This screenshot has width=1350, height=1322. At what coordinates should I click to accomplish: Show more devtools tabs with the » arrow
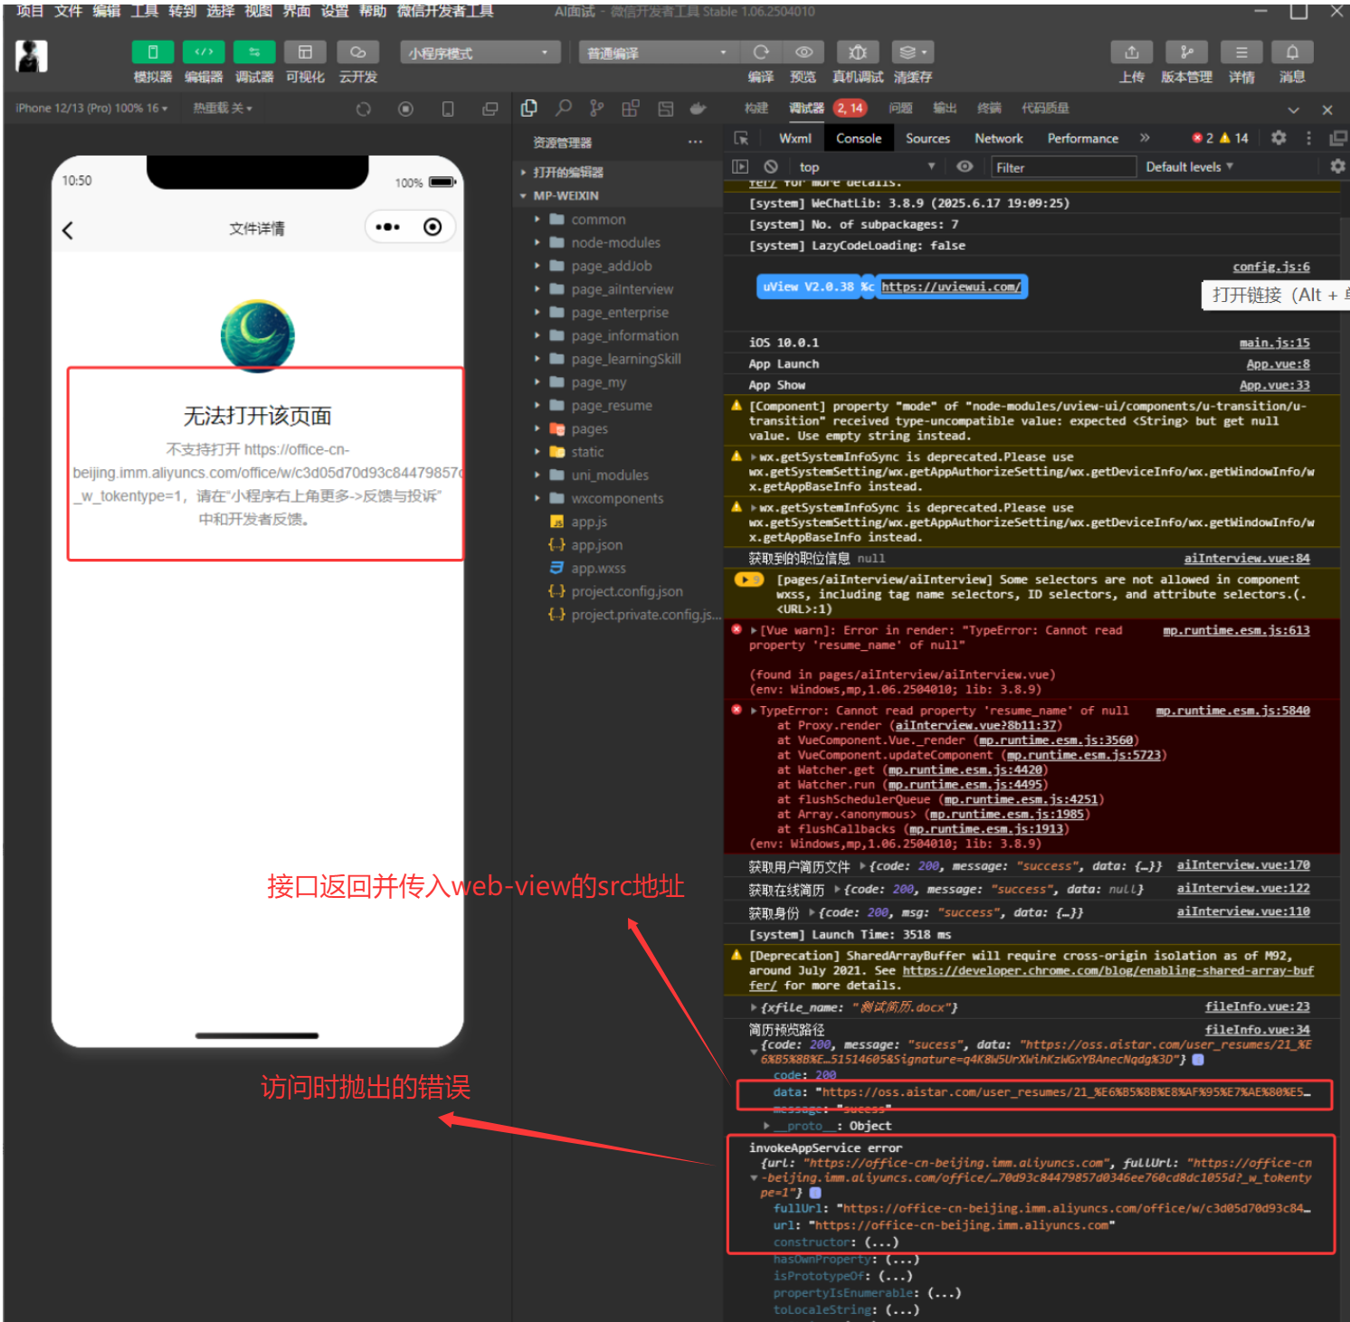pyautogui.click(x=1145, y=138)
